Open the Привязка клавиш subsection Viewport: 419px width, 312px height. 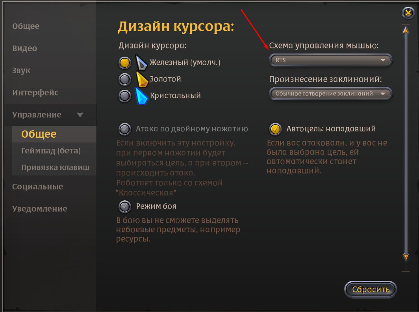[x=55, y=167]
